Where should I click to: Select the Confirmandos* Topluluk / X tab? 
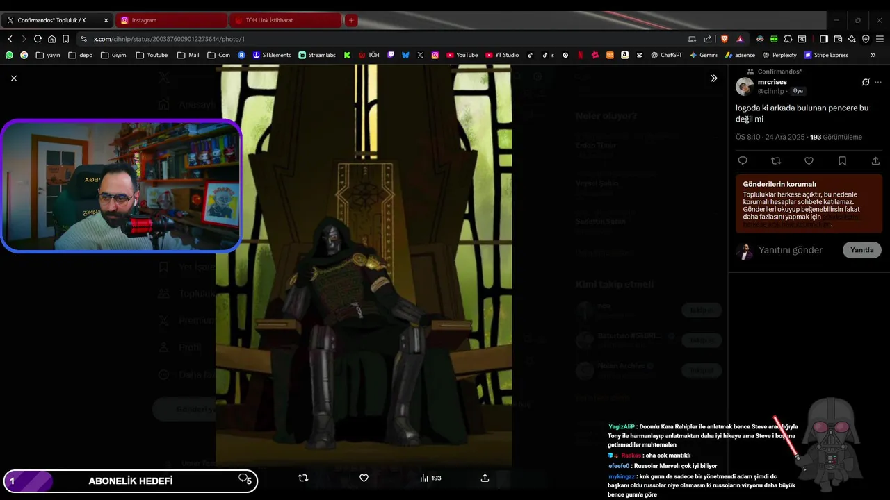click(57, 20)
